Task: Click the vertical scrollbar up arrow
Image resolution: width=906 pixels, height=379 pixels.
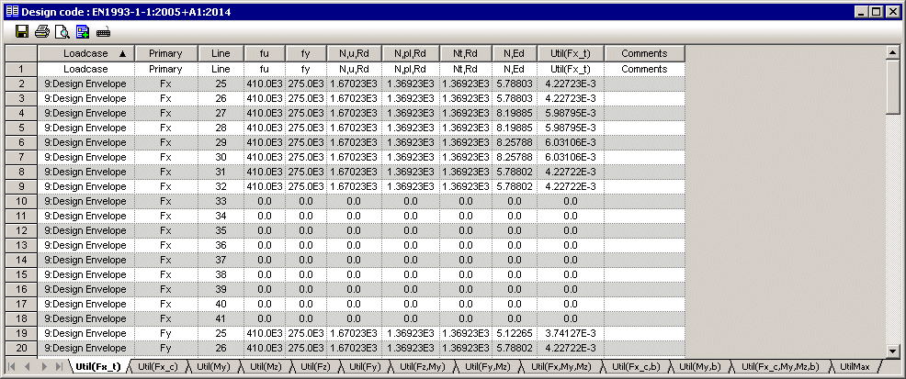Action: click(x=891, y=53)
